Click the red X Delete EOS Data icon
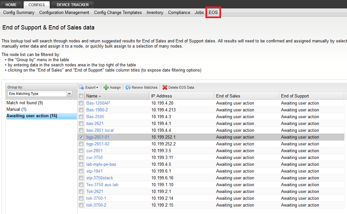The width and height of the screenshot is (347, 214). (165, 88)
